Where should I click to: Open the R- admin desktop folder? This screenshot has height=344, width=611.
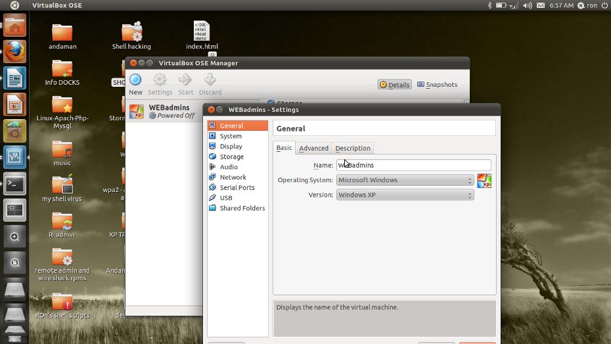pos(62,225)
